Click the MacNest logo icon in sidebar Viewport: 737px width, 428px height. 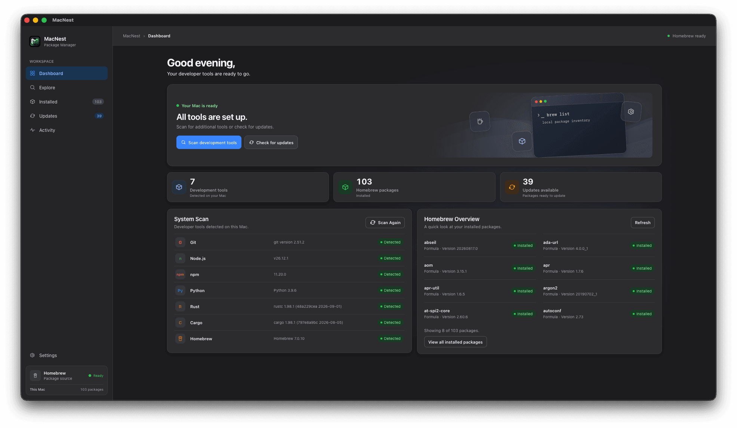[35, 41]
